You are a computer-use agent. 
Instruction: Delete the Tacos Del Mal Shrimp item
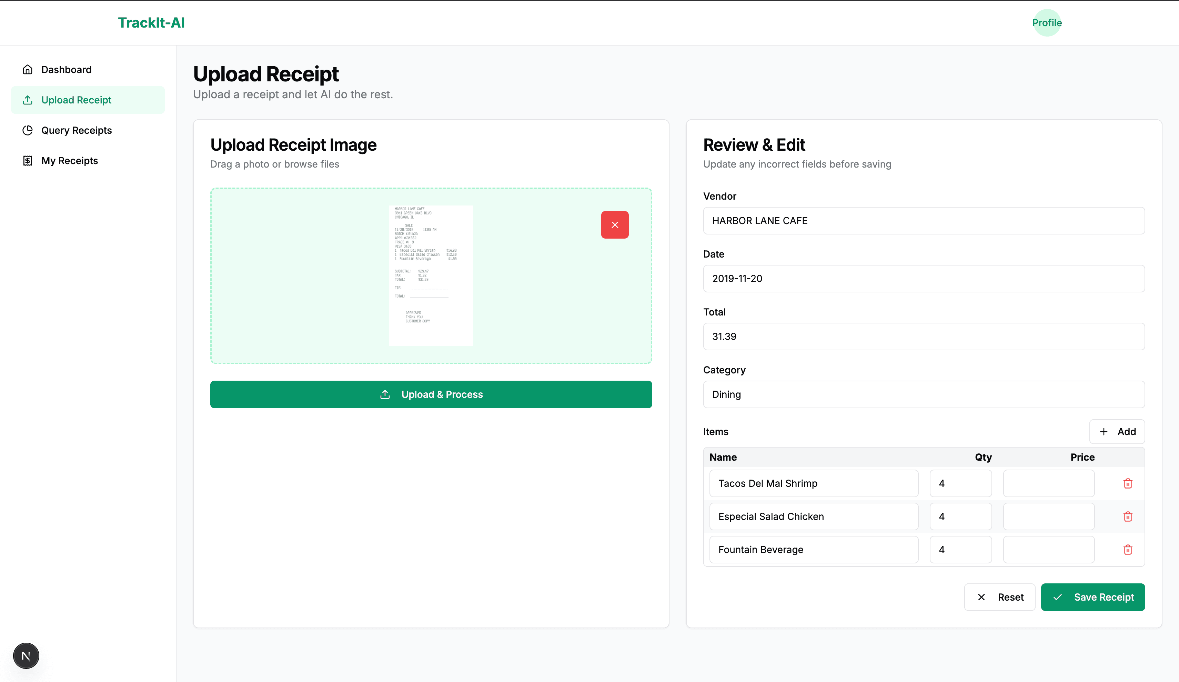(x=1128, y=483)
